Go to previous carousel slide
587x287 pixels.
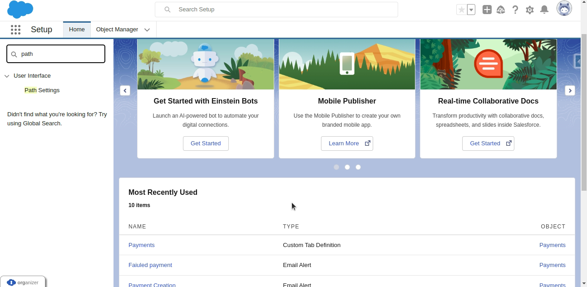[x=125, y=90]
